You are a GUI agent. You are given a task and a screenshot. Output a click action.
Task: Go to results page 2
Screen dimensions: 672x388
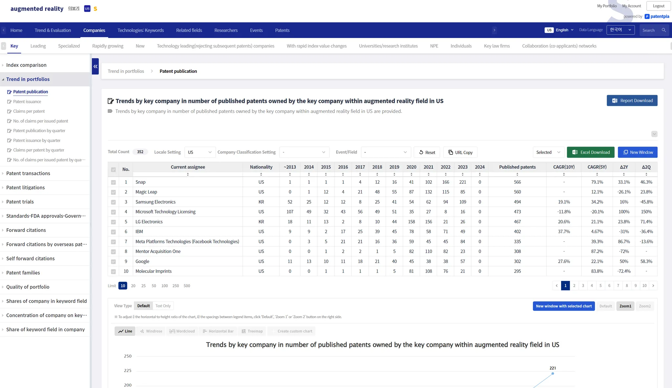[574, 286]
